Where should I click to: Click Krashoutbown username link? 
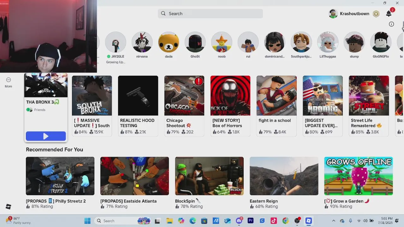coord(354,14)
